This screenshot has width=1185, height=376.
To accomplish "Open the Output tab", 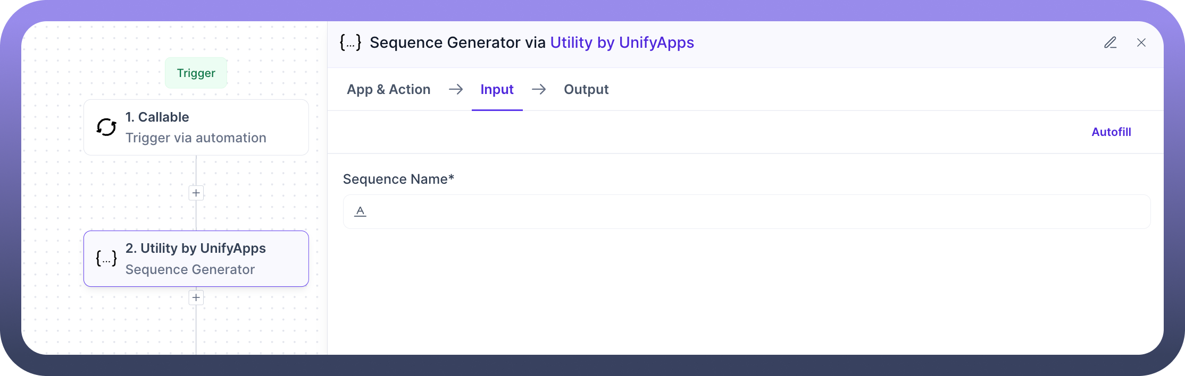I will 586,89.
